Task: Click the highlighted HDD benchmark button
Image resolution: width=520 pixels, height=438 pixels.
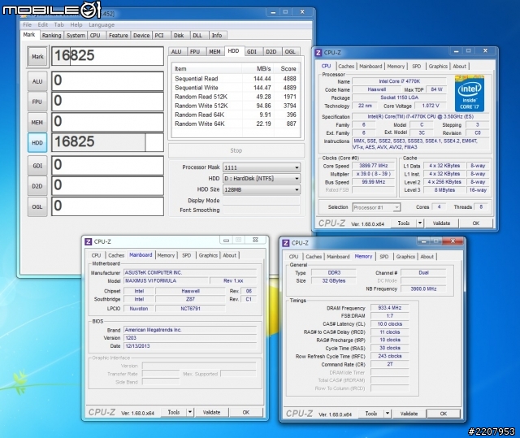Action: (x=37, y=142)
